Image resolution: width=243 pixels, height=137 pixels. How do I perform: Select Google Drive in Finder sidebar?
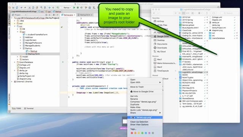click(163, 37)
